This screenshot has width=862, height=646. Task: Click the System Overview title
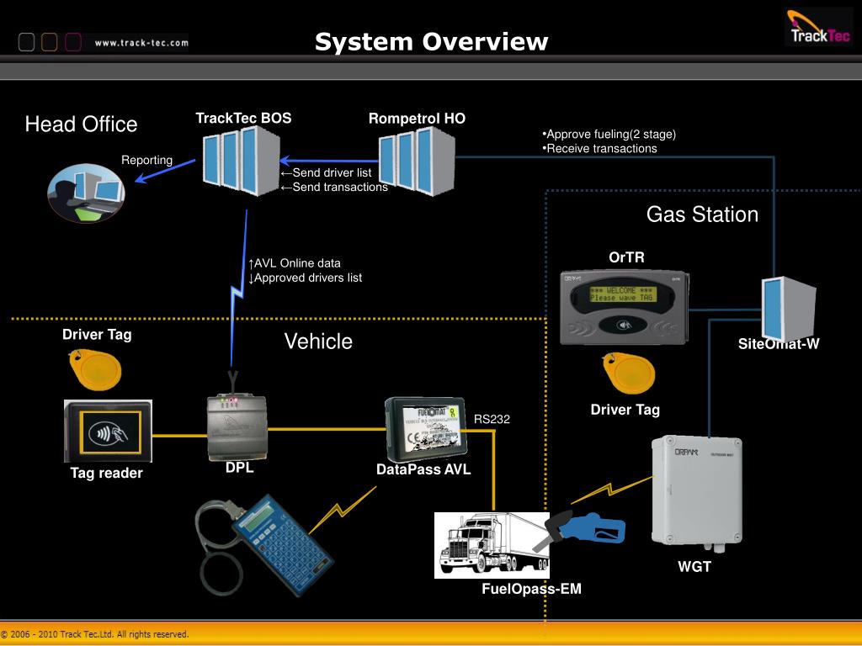click(x=431, y=42)
